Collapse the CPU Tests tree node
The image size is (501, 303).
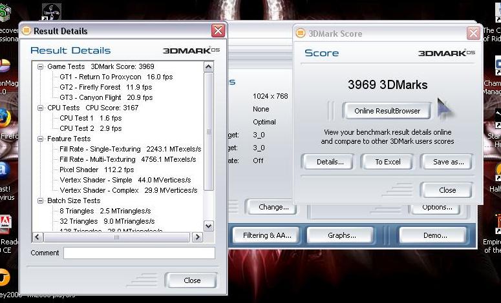(41, 108)
